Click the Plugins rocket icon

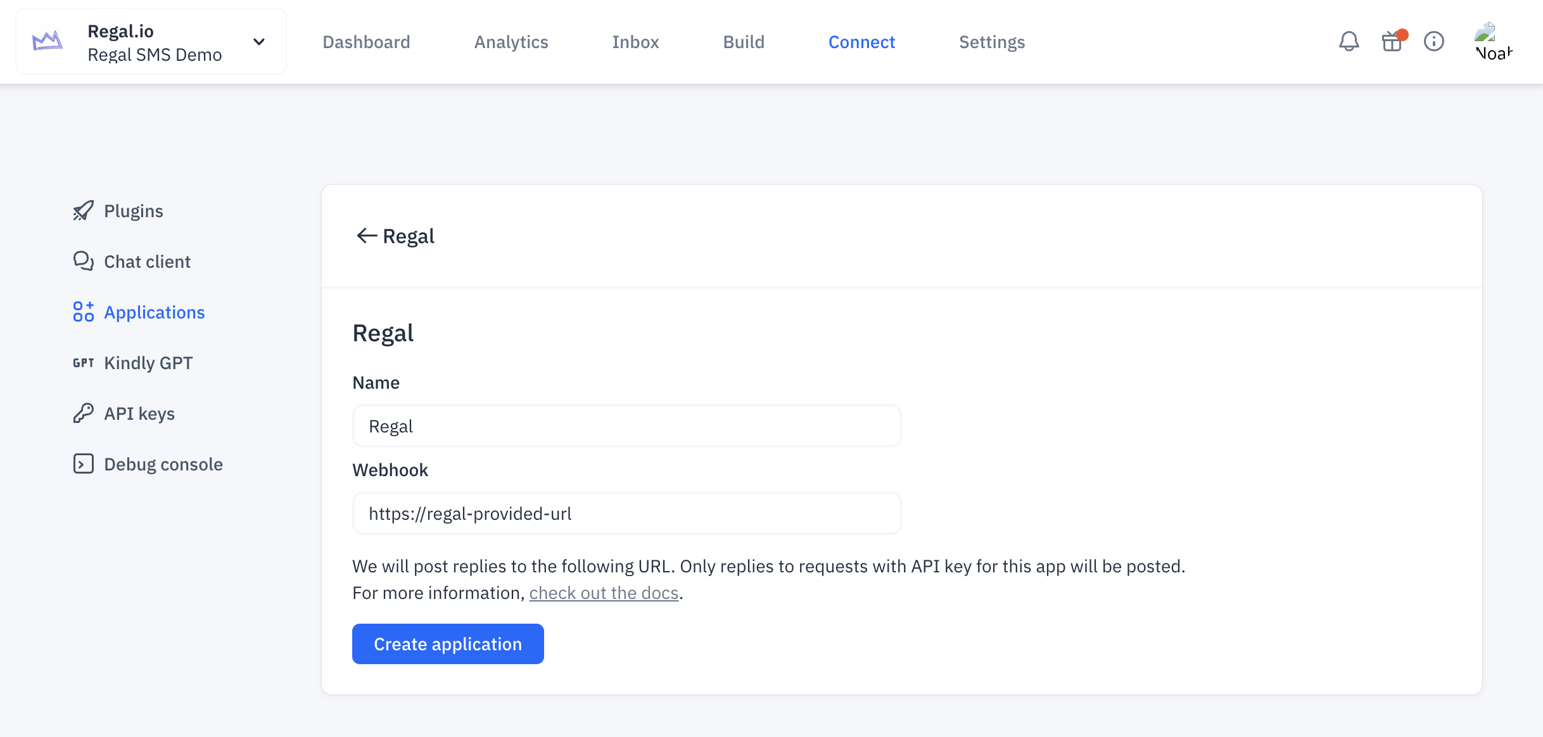coord(83,211)
